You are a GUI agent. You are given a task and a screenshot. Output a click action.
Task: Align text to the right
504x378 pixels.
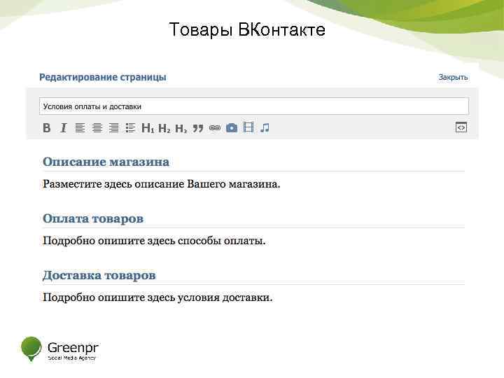113,128
